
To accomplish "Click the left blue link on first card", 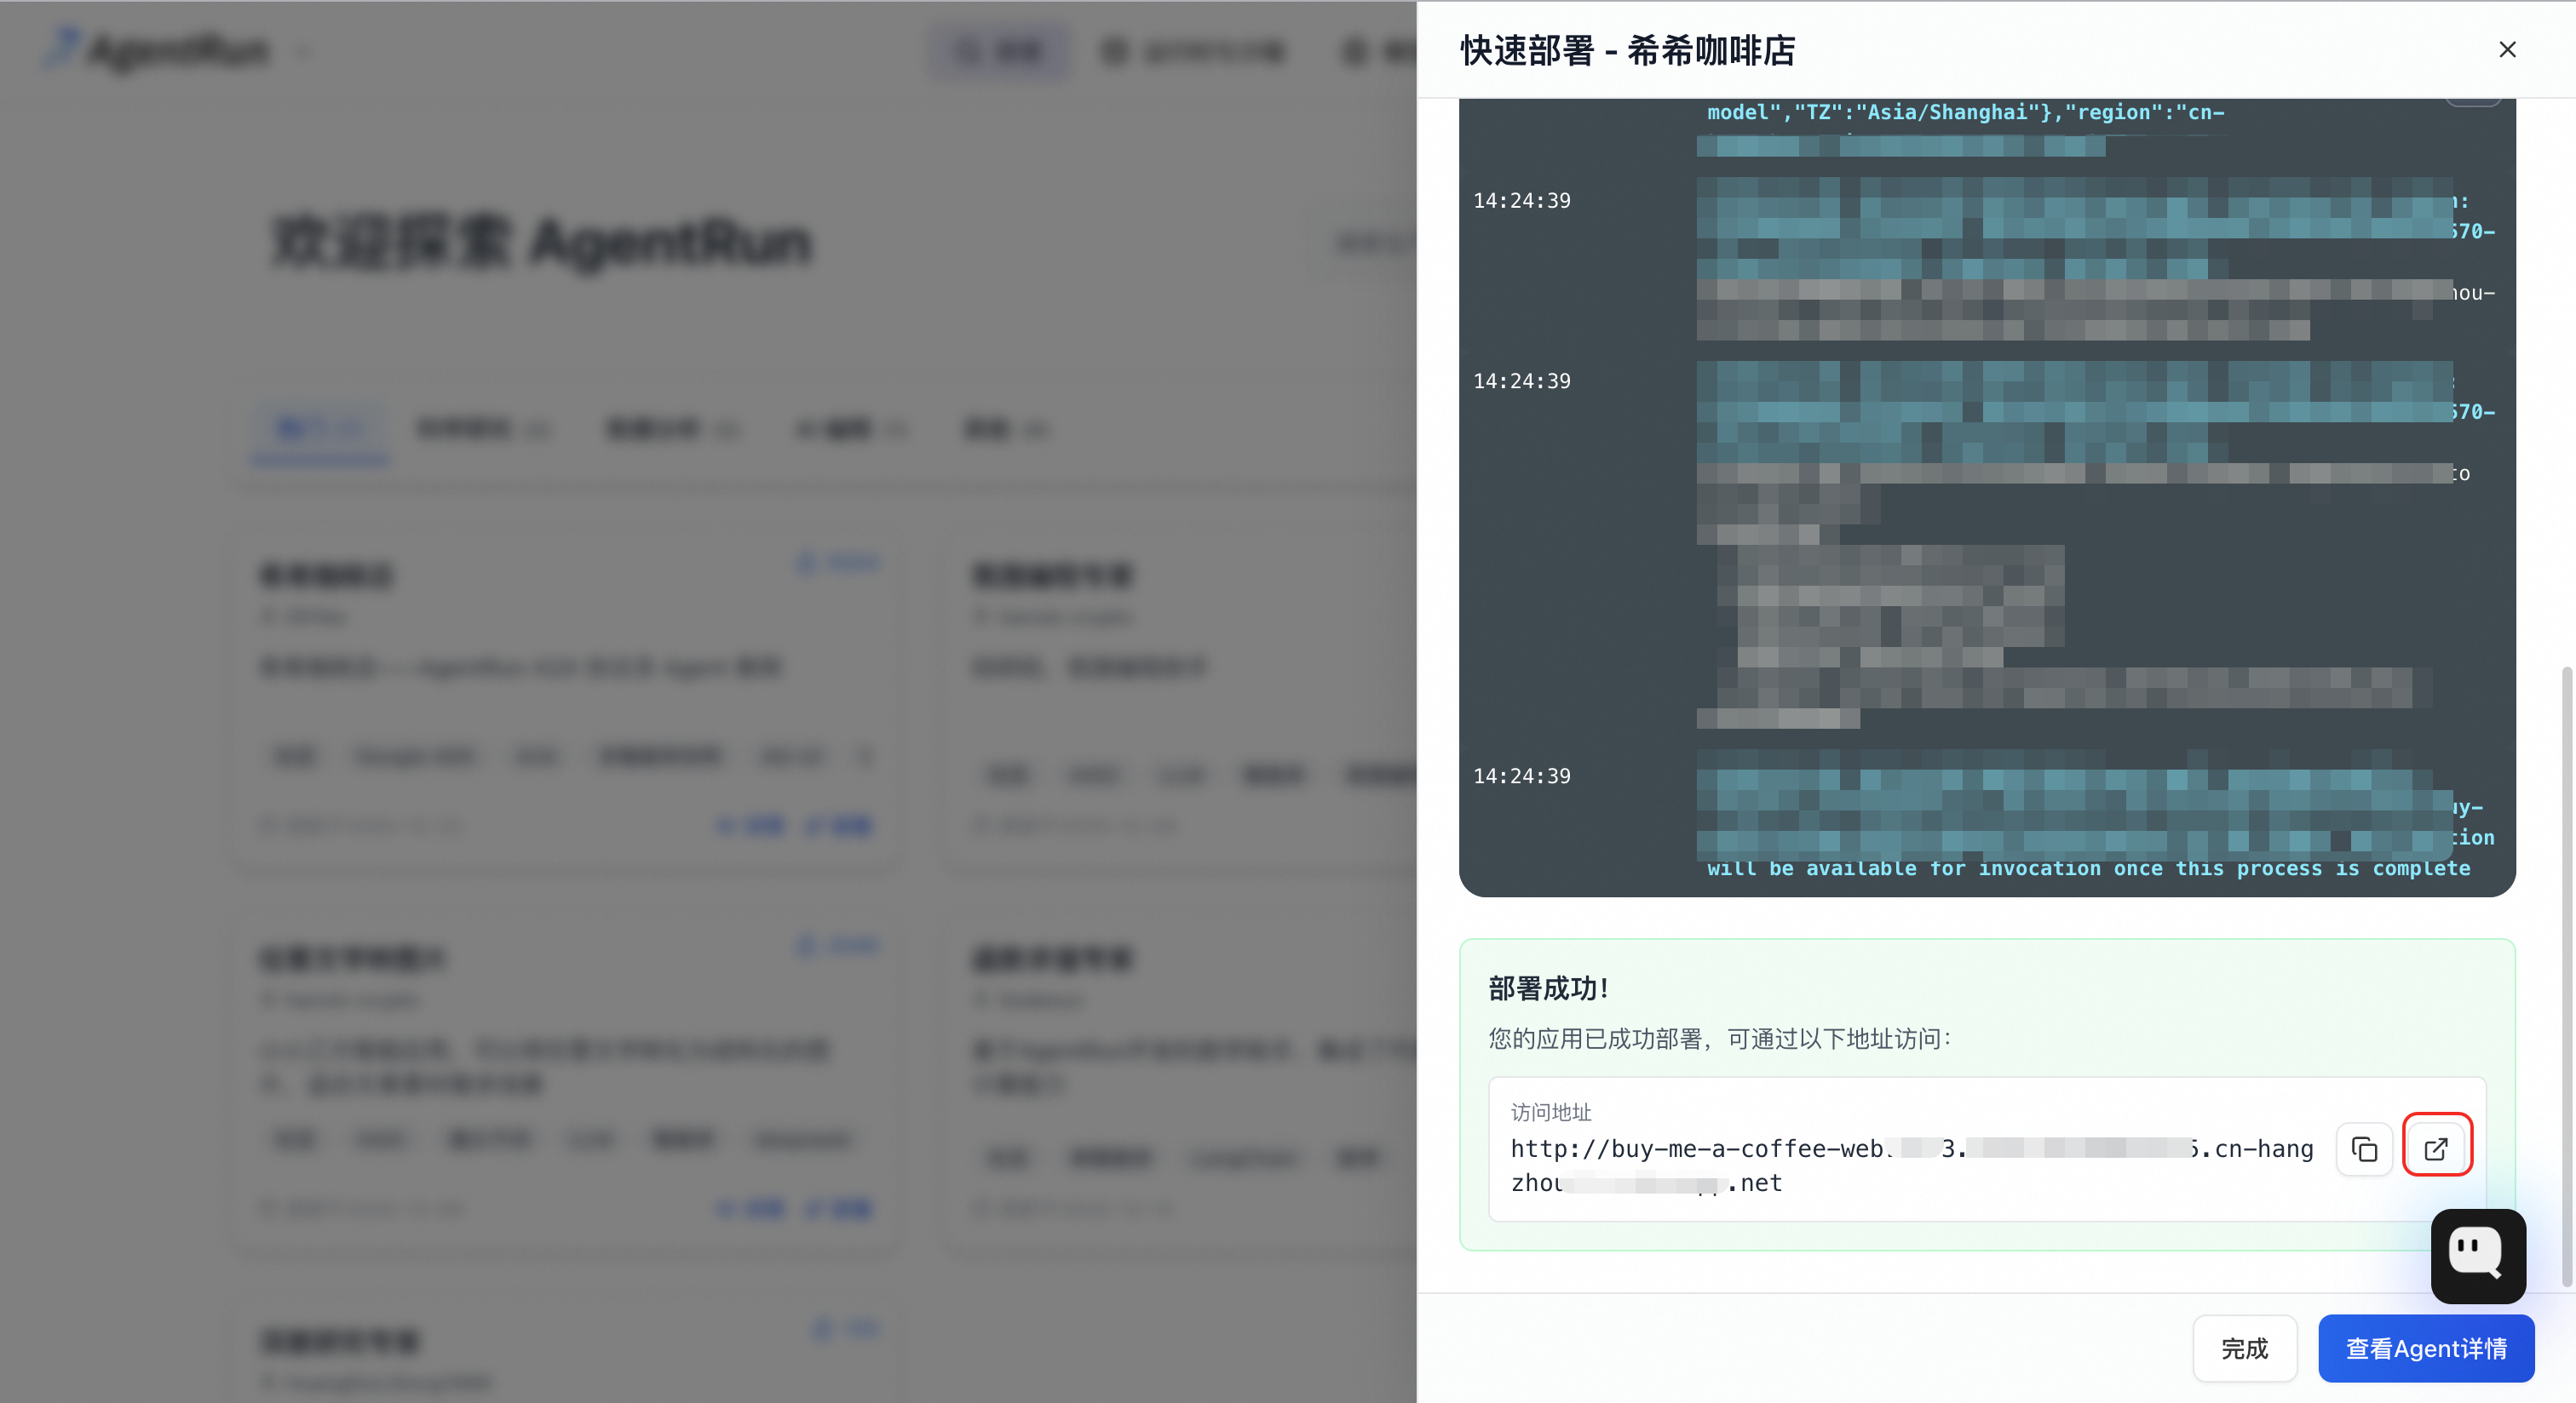I will click(751, 826).
